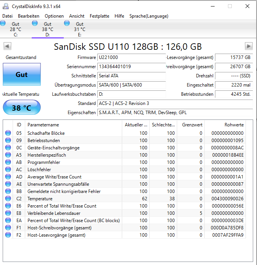This screenshot has height=265, width=257.
Task: Switch to the D: drive tab
Action: 48,29
